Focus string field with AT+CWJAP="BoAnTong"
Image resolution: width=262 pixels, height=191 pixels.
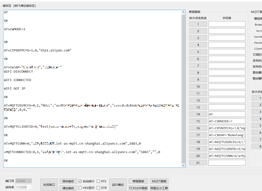227,135
